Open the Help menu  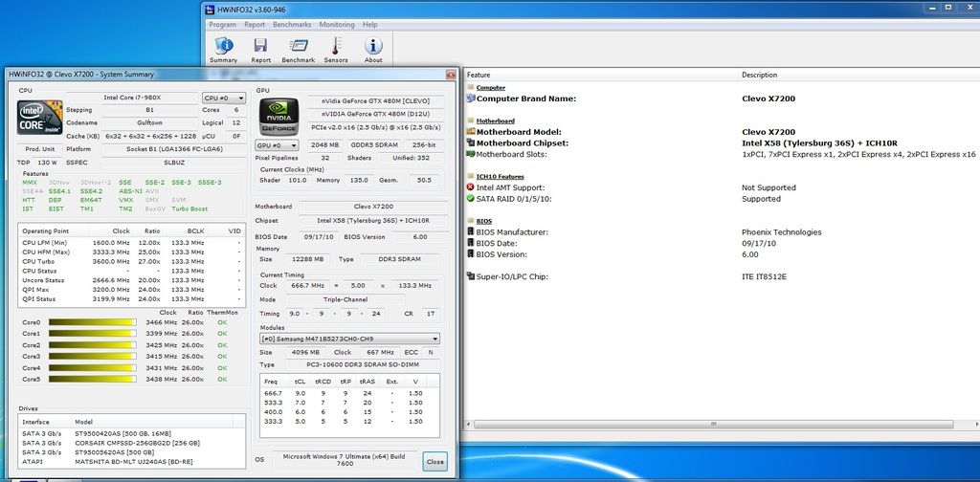coord(370,24)
